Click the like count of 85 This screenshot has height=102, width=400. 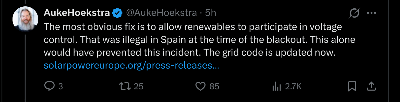coord(214,87)
